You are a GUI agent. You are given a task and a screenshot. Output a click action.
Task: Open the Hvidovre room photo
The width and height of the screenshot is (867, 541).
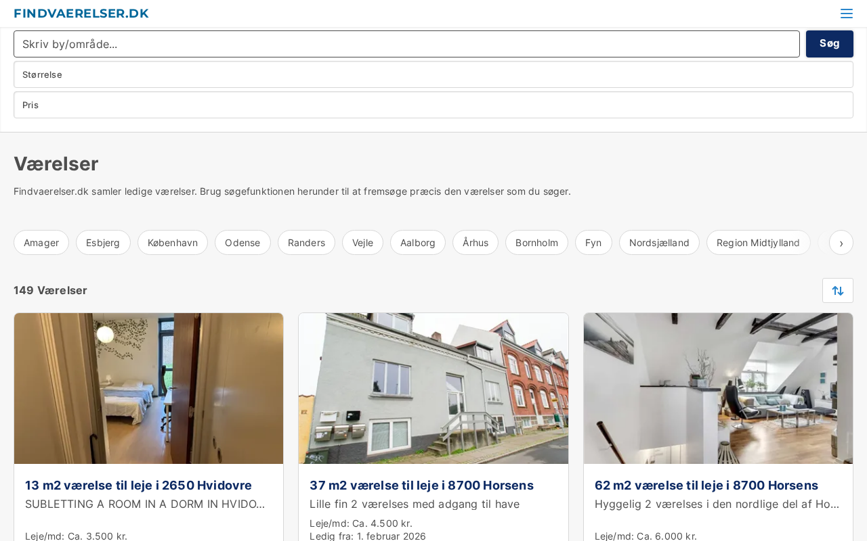(x=149, y=388)
